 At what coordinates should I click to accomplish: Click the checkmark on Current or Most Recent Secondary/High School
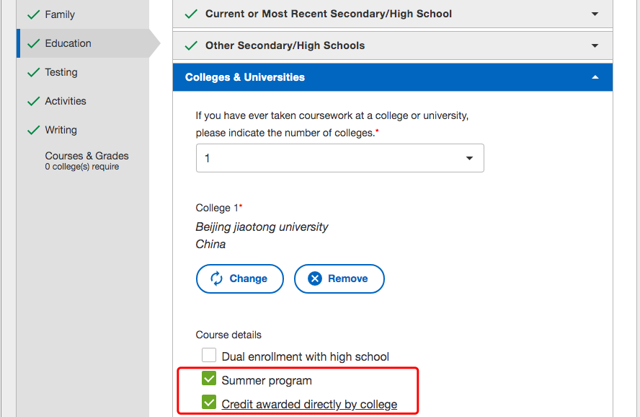(x=191, y=14)
